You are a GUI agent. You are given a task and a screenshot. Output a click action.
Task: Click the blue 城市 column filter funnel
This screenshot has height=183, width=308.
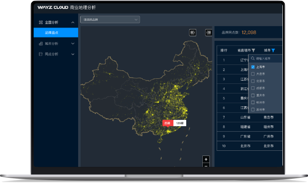(273, 51)
